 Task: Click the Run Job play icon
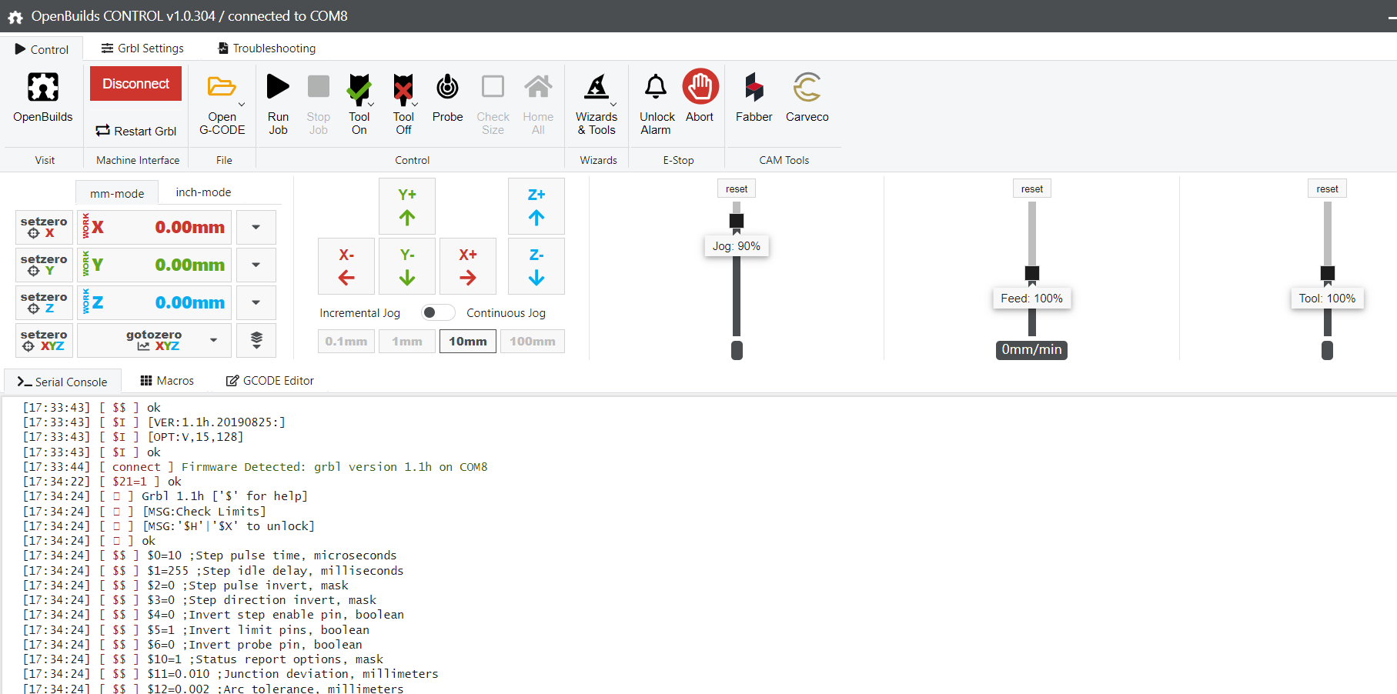(x=278, y=87)
